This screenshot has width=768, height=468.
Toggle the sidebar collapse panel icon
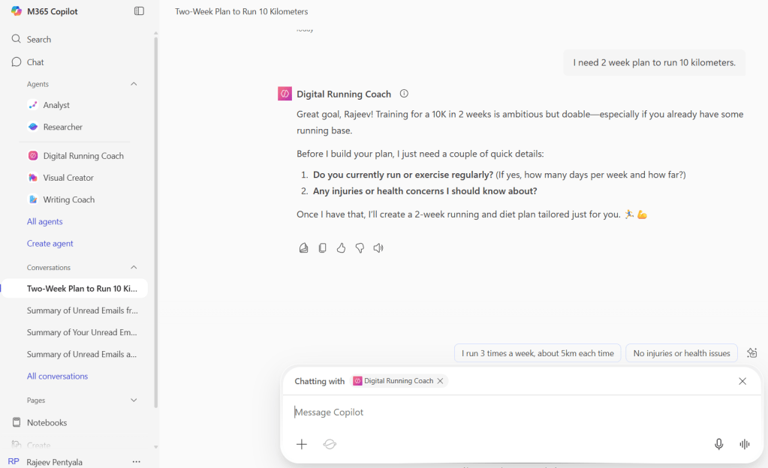(x=139, y=11)
